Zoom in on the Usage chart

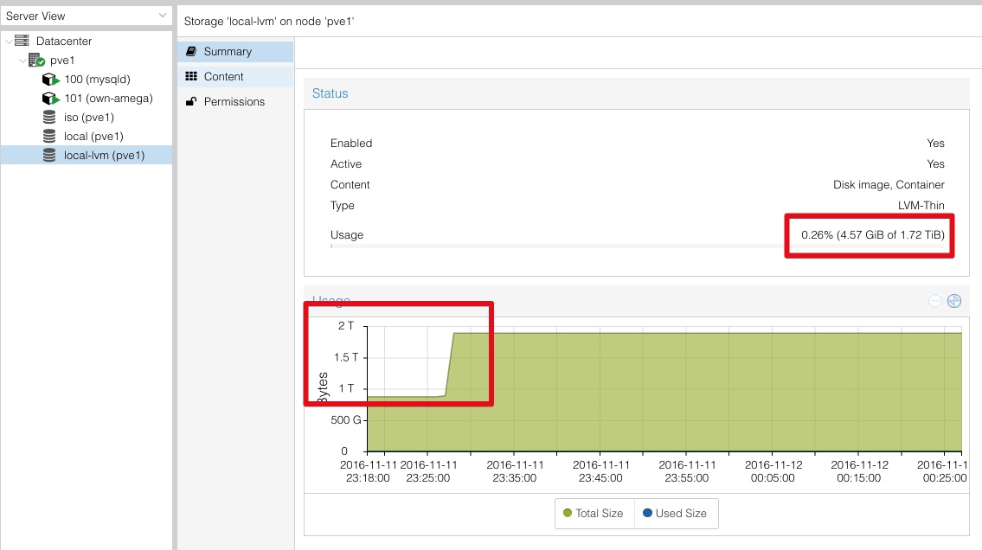click(954, 300)
